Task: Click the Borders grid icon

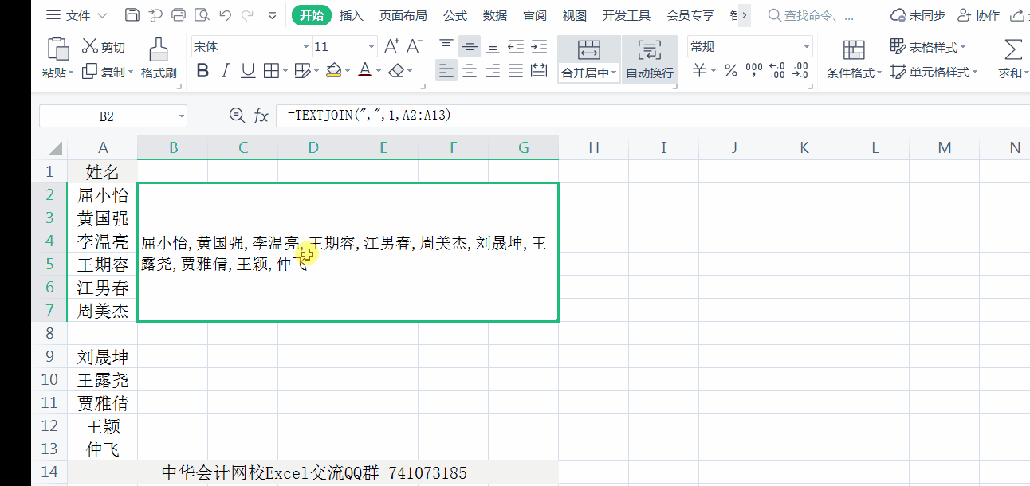Action: [x=270, y=71]
